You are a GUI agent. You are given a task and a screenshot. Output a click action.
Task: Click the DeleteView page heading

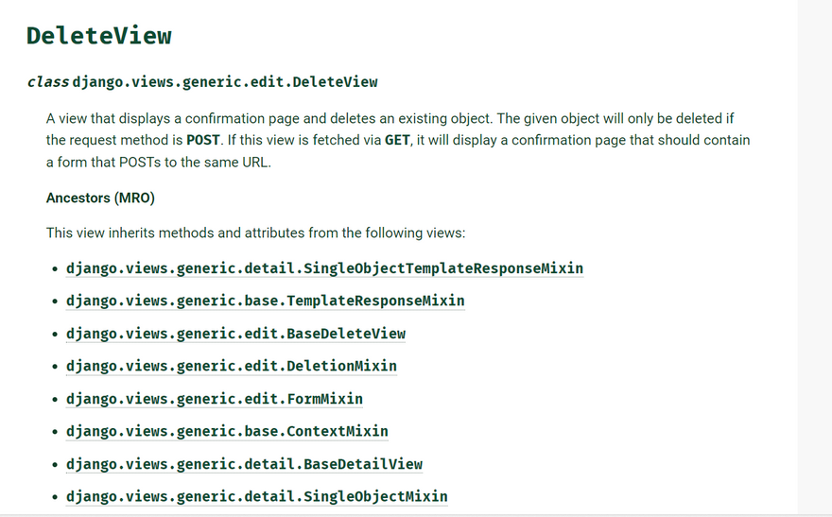click(x=99, y=36)
